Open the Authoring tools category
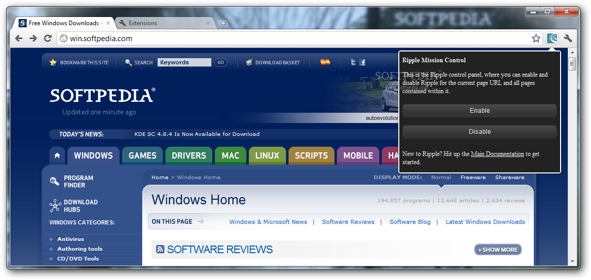The width and height of the screenshot is (591, 280). tap(80, 249)
